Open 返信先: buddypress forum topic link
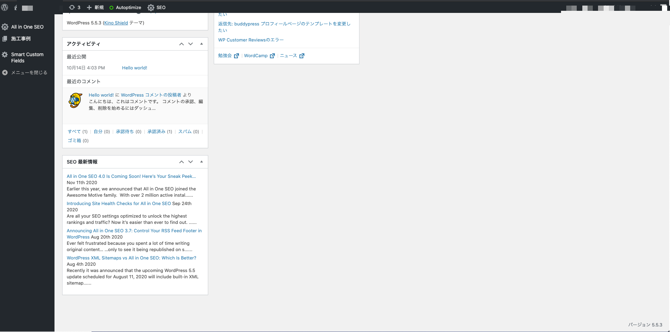Screen dimensions: 670x332 284,27
